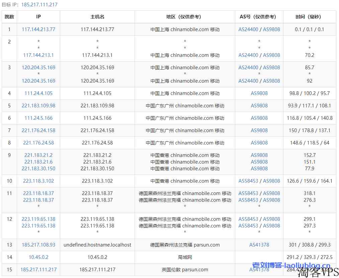Open IP link 221.183.30.150 in hop 9

(x=38, y=169)
